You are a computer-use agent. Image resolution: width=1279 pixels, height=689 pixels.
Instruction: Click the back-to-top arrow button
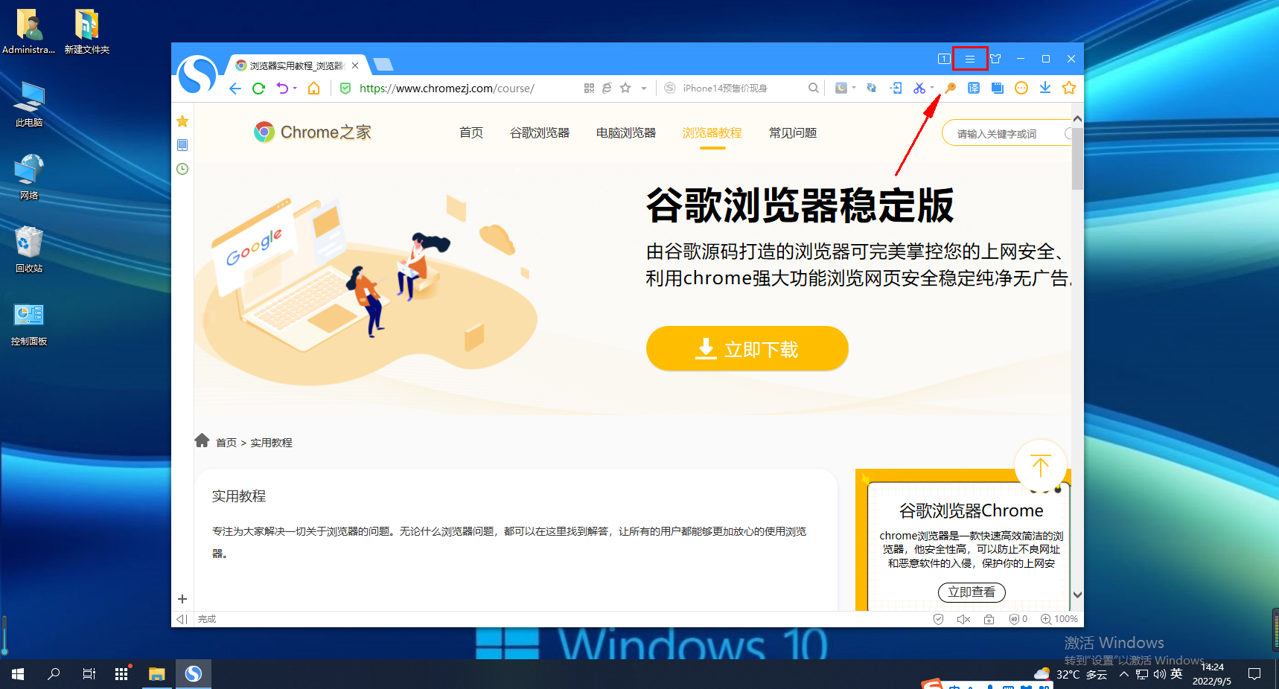coord(1041,466)
